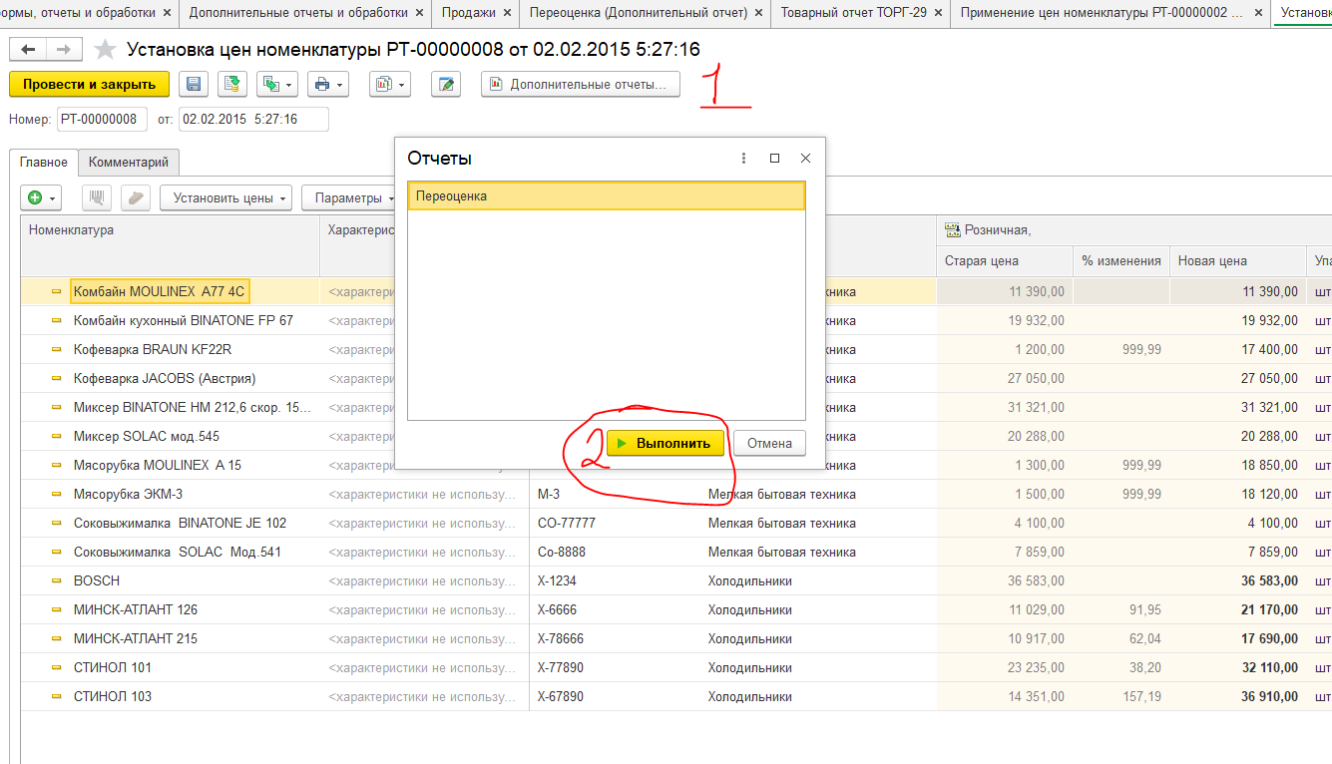This screenshot has width=1332, height=764.
Task: Maximize the Отчеты dialog
Action: pos(774,158)
